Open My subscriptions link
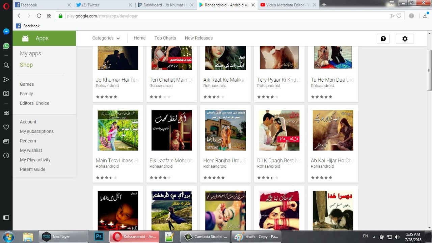 point(37,131)
